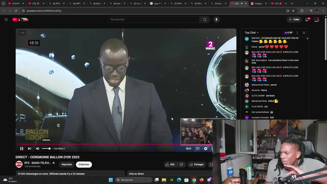Switch to the Instagram tab
The height and width of the screenshot is (184, 327).
click(259, 4)
